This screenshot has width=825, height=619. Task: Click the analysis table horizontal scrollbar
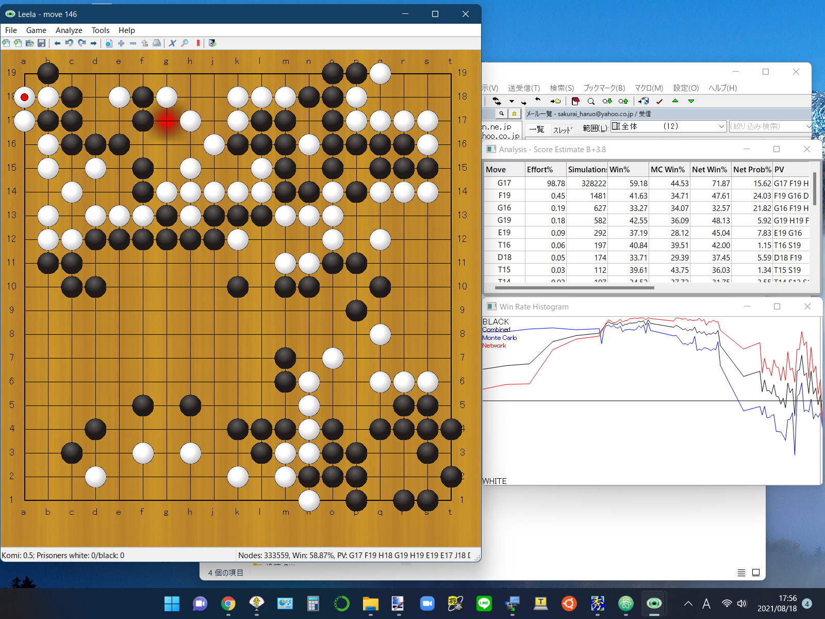point(574,288)
